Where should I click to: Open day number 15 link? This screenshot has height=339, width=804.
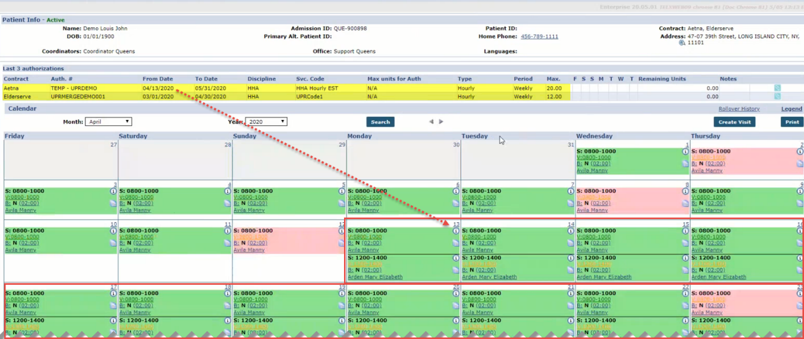tap(685, 225)
